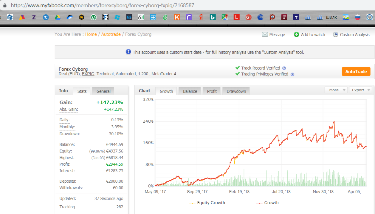Click the Highest value €6818.44

(114, 158)
